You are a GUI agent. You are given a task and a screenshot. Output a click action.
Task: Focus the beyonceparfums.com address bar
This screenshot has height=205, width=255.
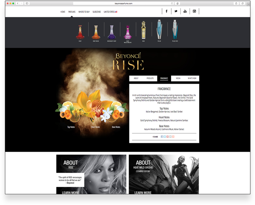coord(124,4)
